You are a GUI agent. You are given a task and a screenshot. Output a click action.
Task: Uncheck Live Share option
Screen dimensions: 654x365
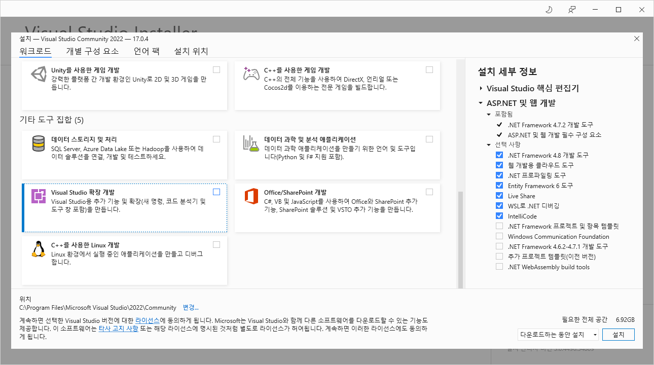499,196
